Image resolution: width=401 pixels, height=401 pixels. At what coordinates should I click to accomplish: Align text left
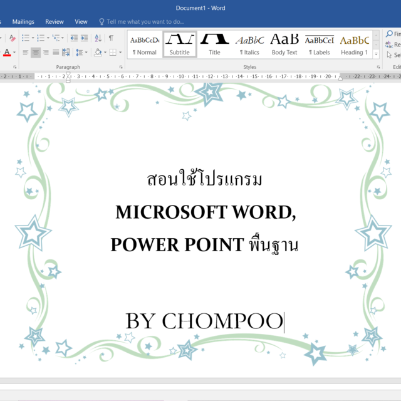(25, 53)
